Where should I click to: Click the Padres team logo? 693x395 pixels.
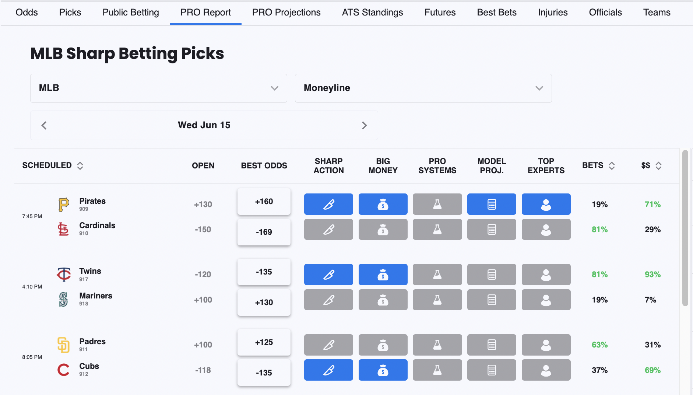[x=63, y=345]
